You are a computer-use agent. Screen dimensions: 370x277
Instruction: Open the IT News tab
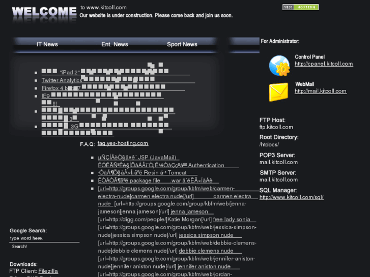(47, 44)
